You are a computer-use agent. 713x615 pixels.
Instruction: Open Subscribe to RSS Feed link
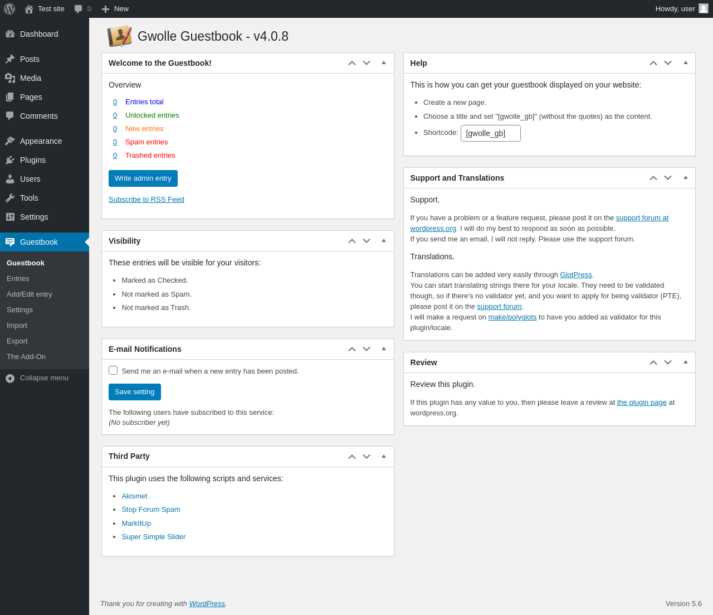coord(146,200)
